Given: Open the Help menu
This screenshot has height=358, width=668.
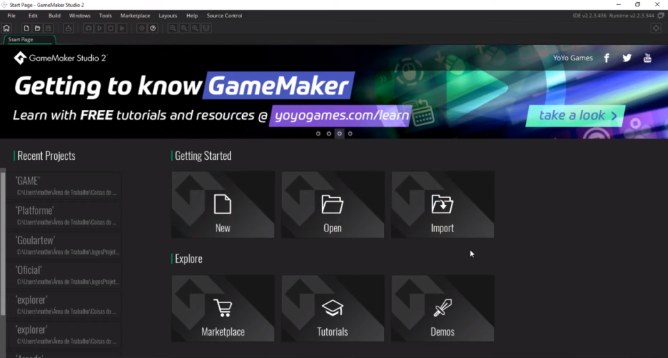Looking at the screenshot, I should tap(192, 15).
